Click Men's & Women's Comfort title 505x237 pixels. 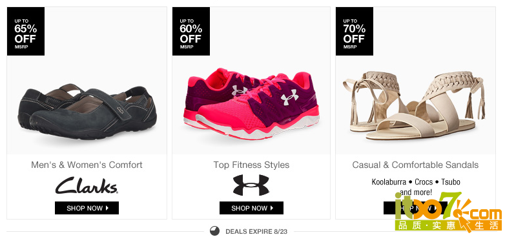click(87, 165)
